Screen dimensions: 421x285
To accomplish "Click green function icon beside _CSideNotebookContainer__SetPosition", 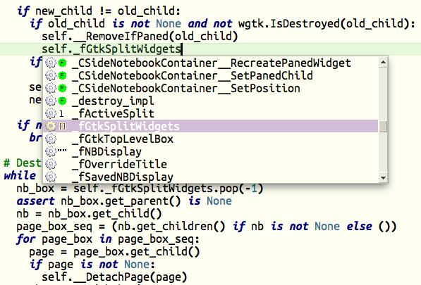I will 62,89.
